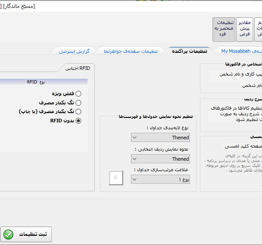Screen dimensions: 262x245
Task: Click the partially visible rightmost toolbar button
Action: (x=259, y=28)
